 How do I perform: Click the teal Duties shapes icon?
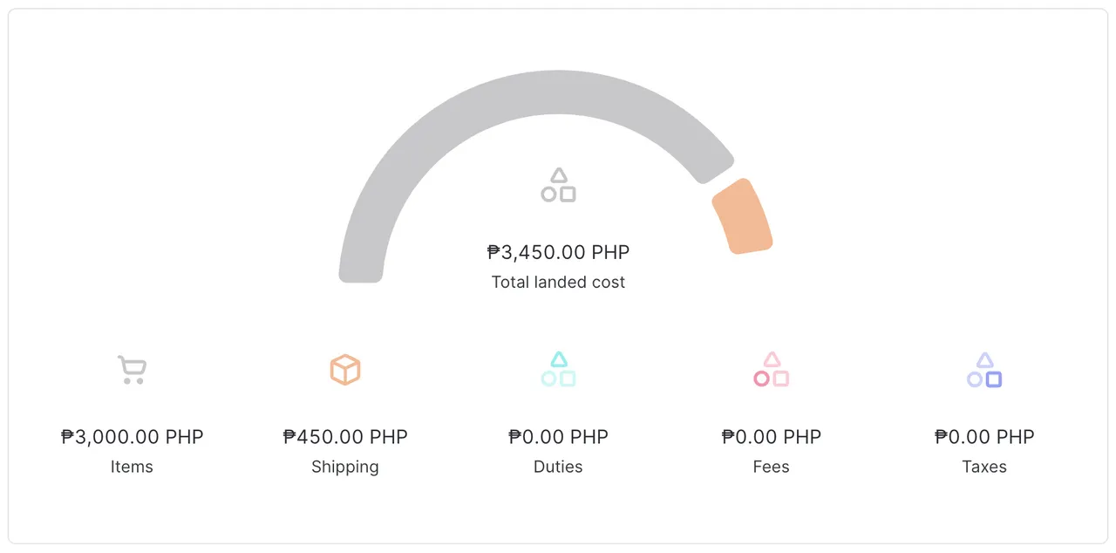[x=558, y=369]
